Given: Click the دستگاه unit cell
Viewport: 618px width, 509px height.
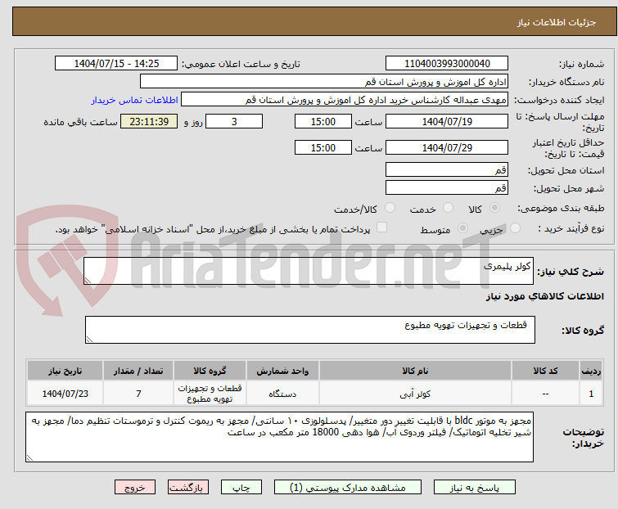Looking at the screenshot, I should click(282, 393).
